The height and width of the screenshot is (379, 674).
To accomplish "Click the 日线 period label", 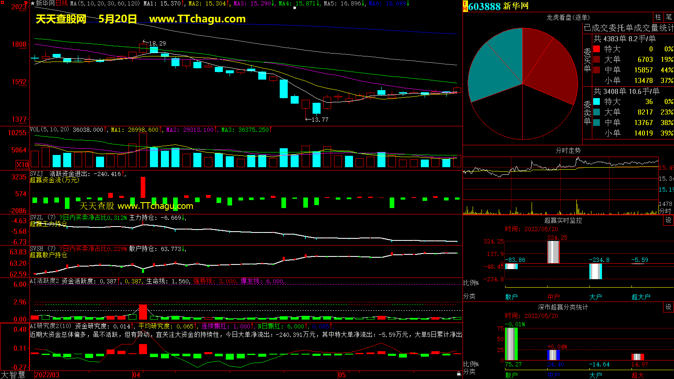I will [x=62, y=3].
